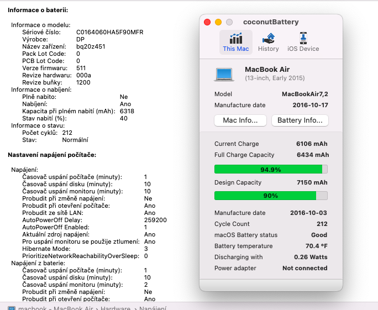Select the Nabíjení Ano value
The height and width of the screenshot is (310, 378).
pyautogui.click(x=125, y=104)
